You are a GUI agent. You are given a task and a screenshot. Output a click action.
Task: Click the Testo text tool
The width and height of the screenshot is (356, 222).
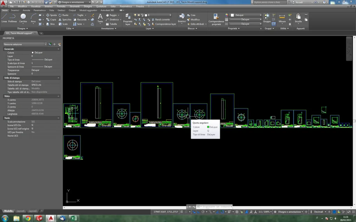(x=100, y=18)
